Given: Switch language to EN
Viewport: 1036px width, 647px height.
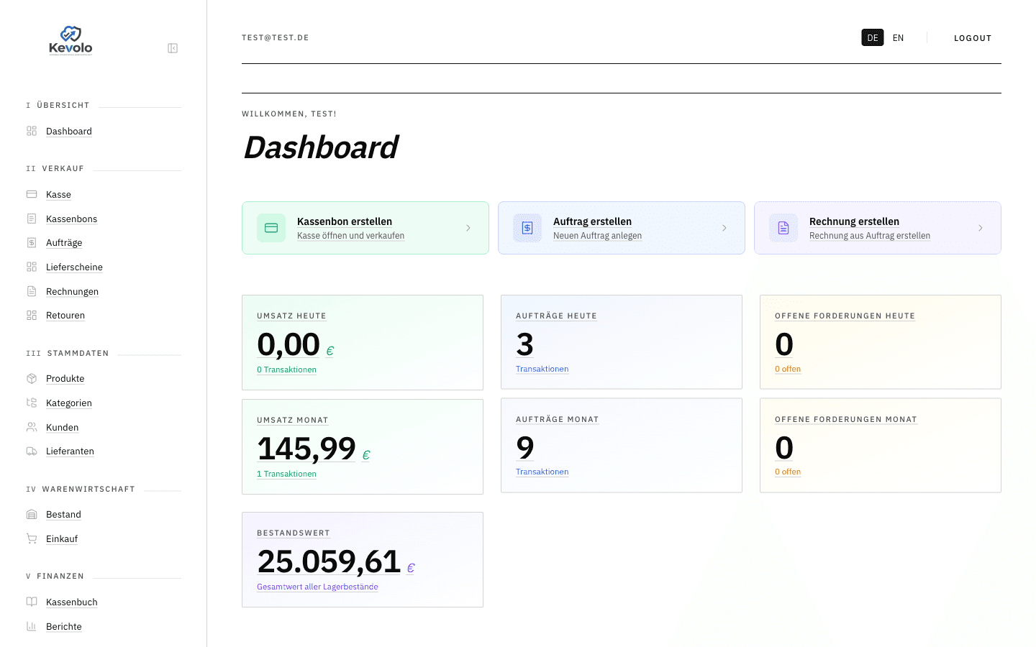Looking at the screenshot, I should point(898,37).
